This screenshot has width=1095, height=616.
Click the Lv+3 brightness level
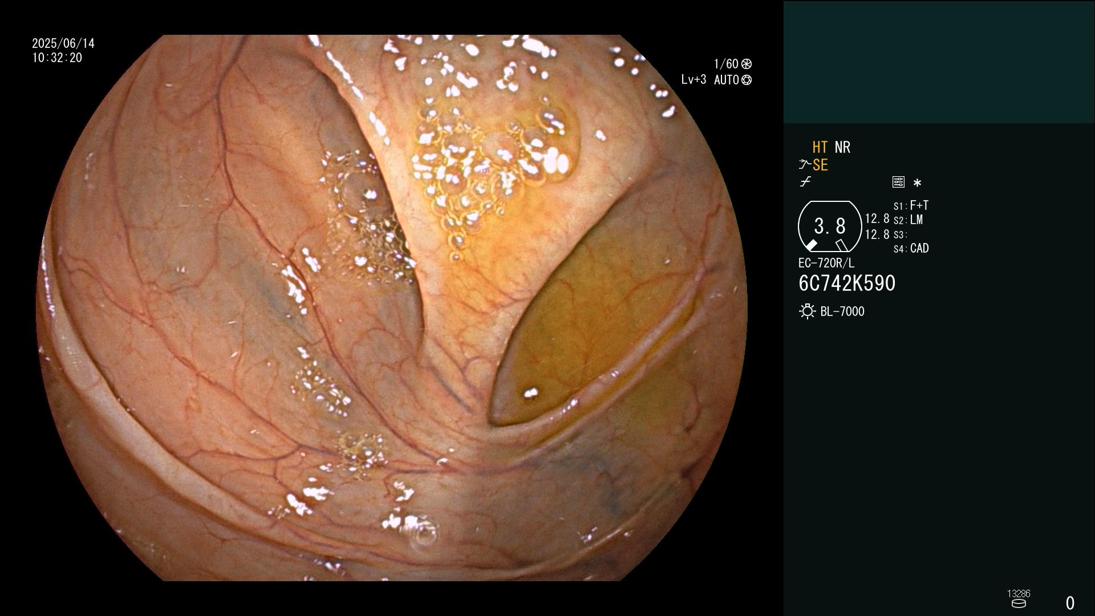click(x=693, y=80)
